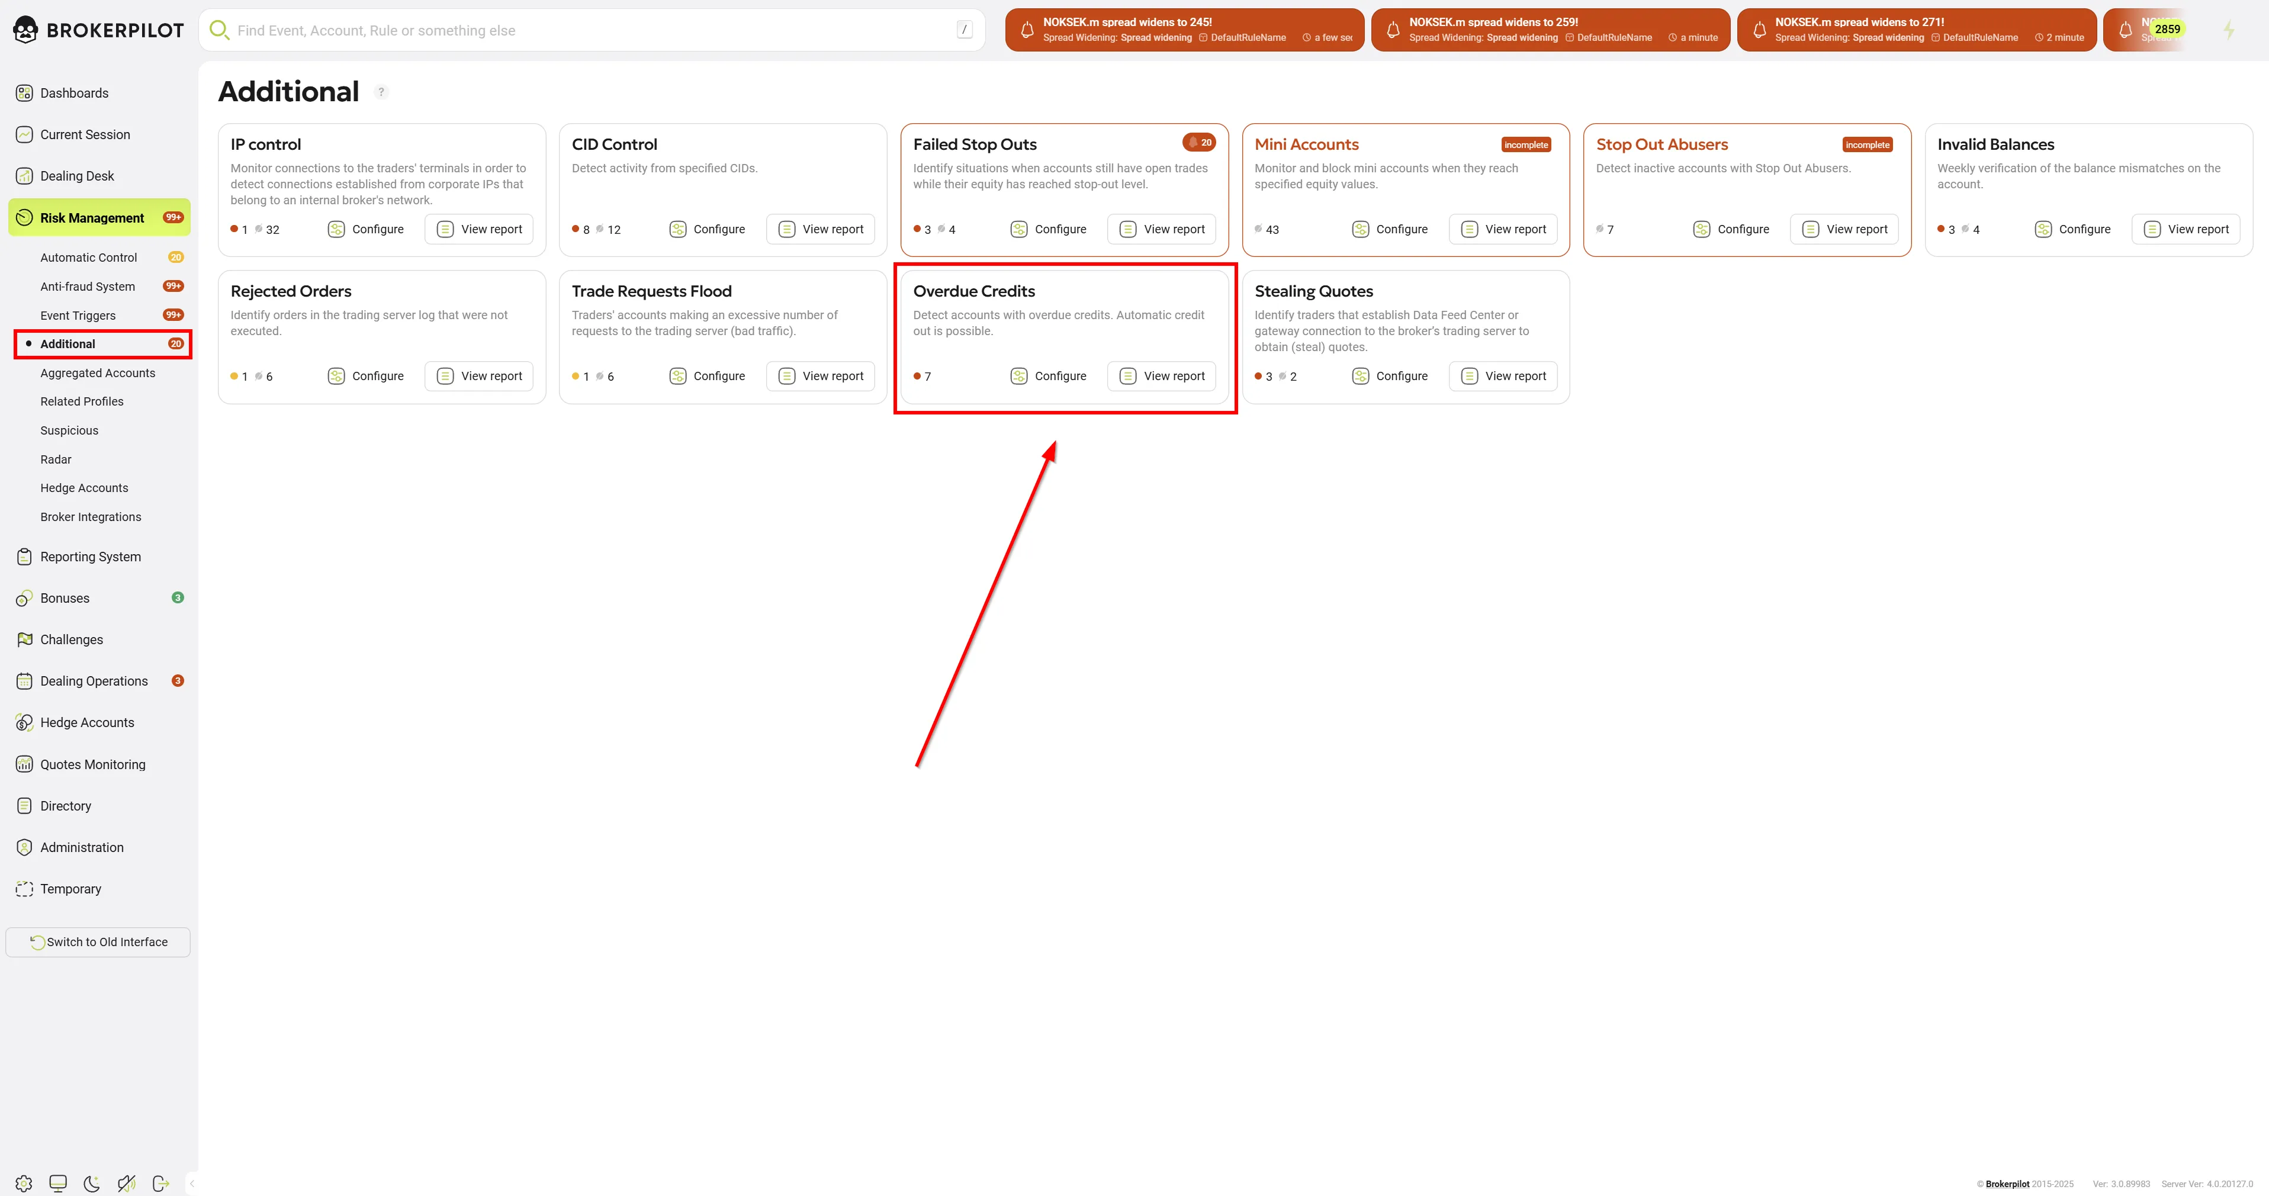View report for Trade Requests Flood
The height and width of the screenshot is (1196, 2269).
click(x=820, y=376)
